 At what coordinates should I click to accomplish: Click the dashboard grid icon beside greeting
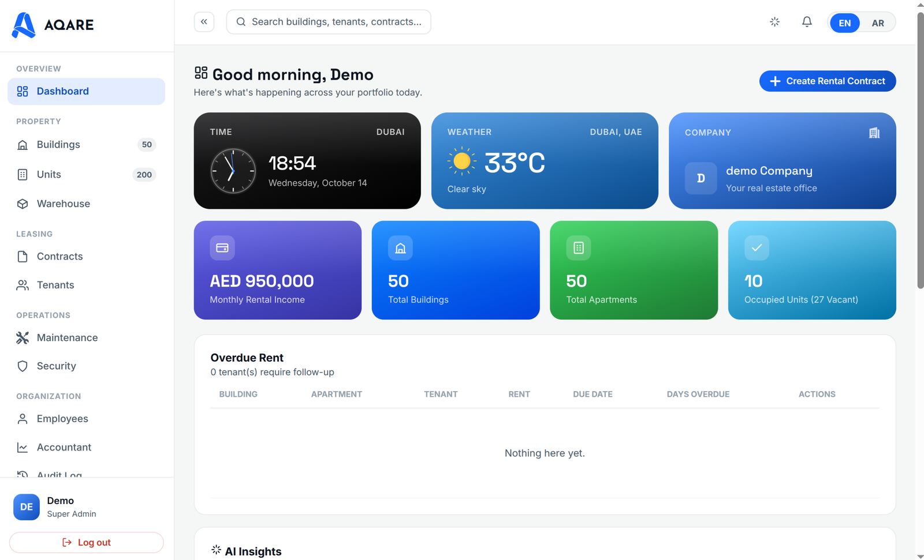click(x=201, y=73)
